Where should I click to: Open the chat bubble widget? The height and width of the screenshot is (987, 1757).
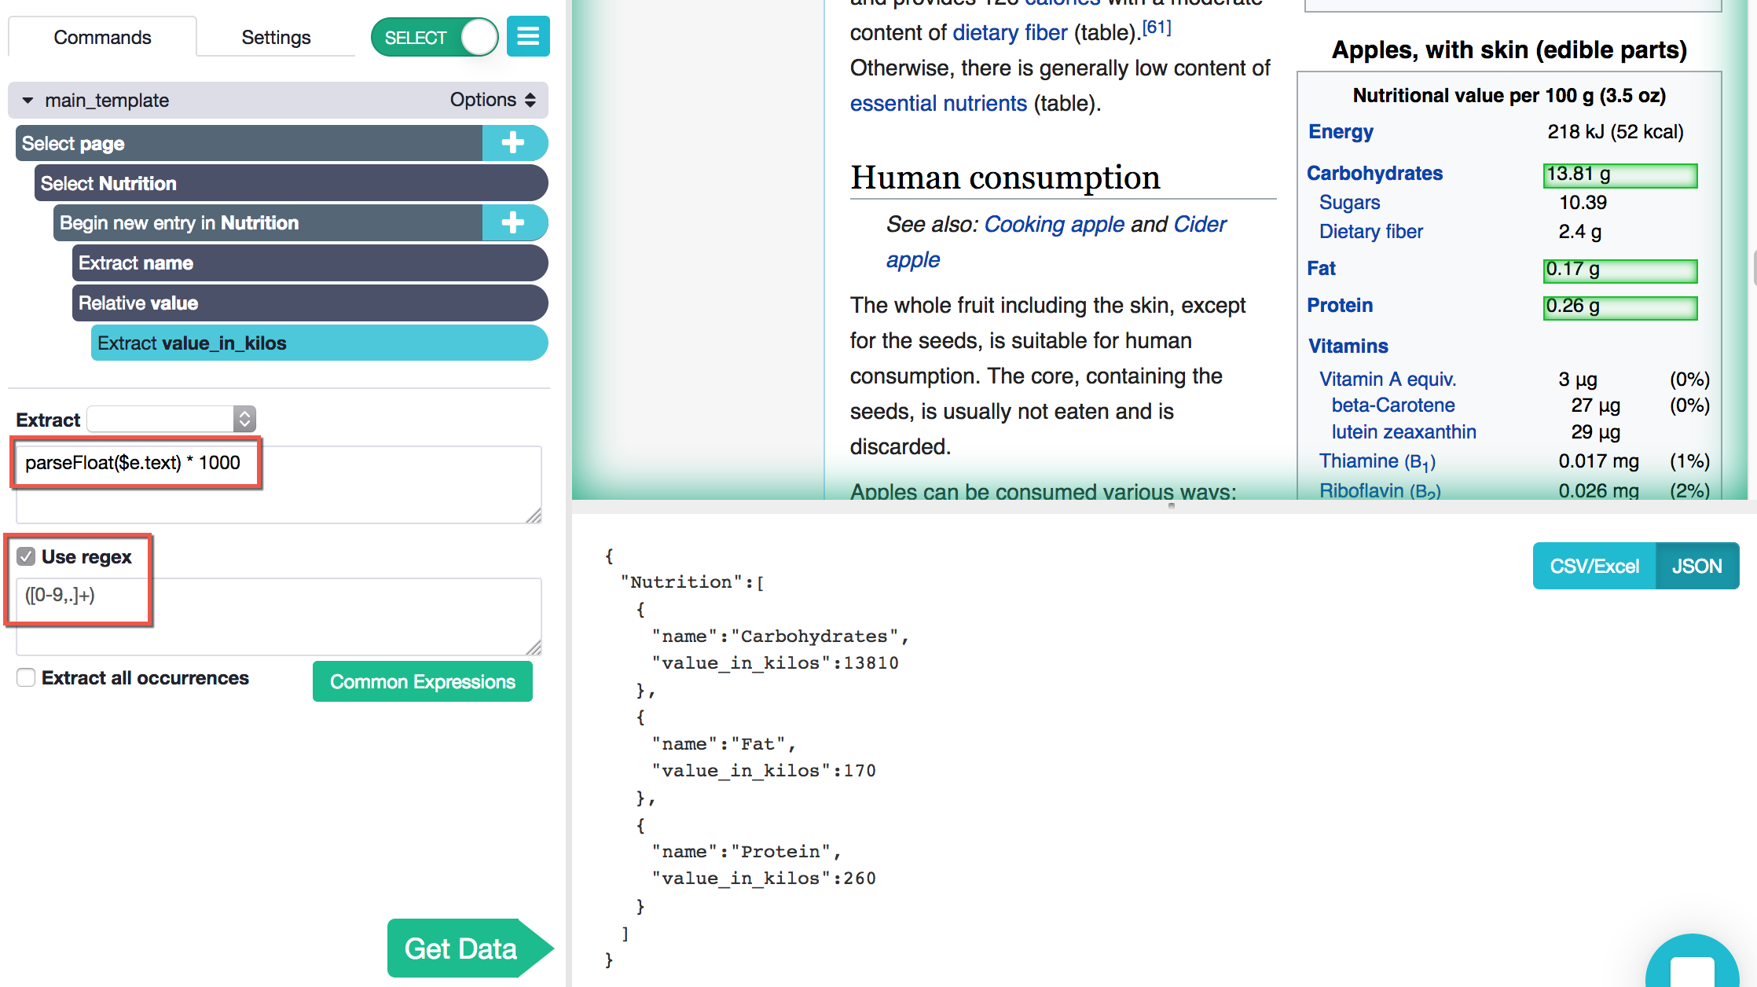coord(1692,965)
